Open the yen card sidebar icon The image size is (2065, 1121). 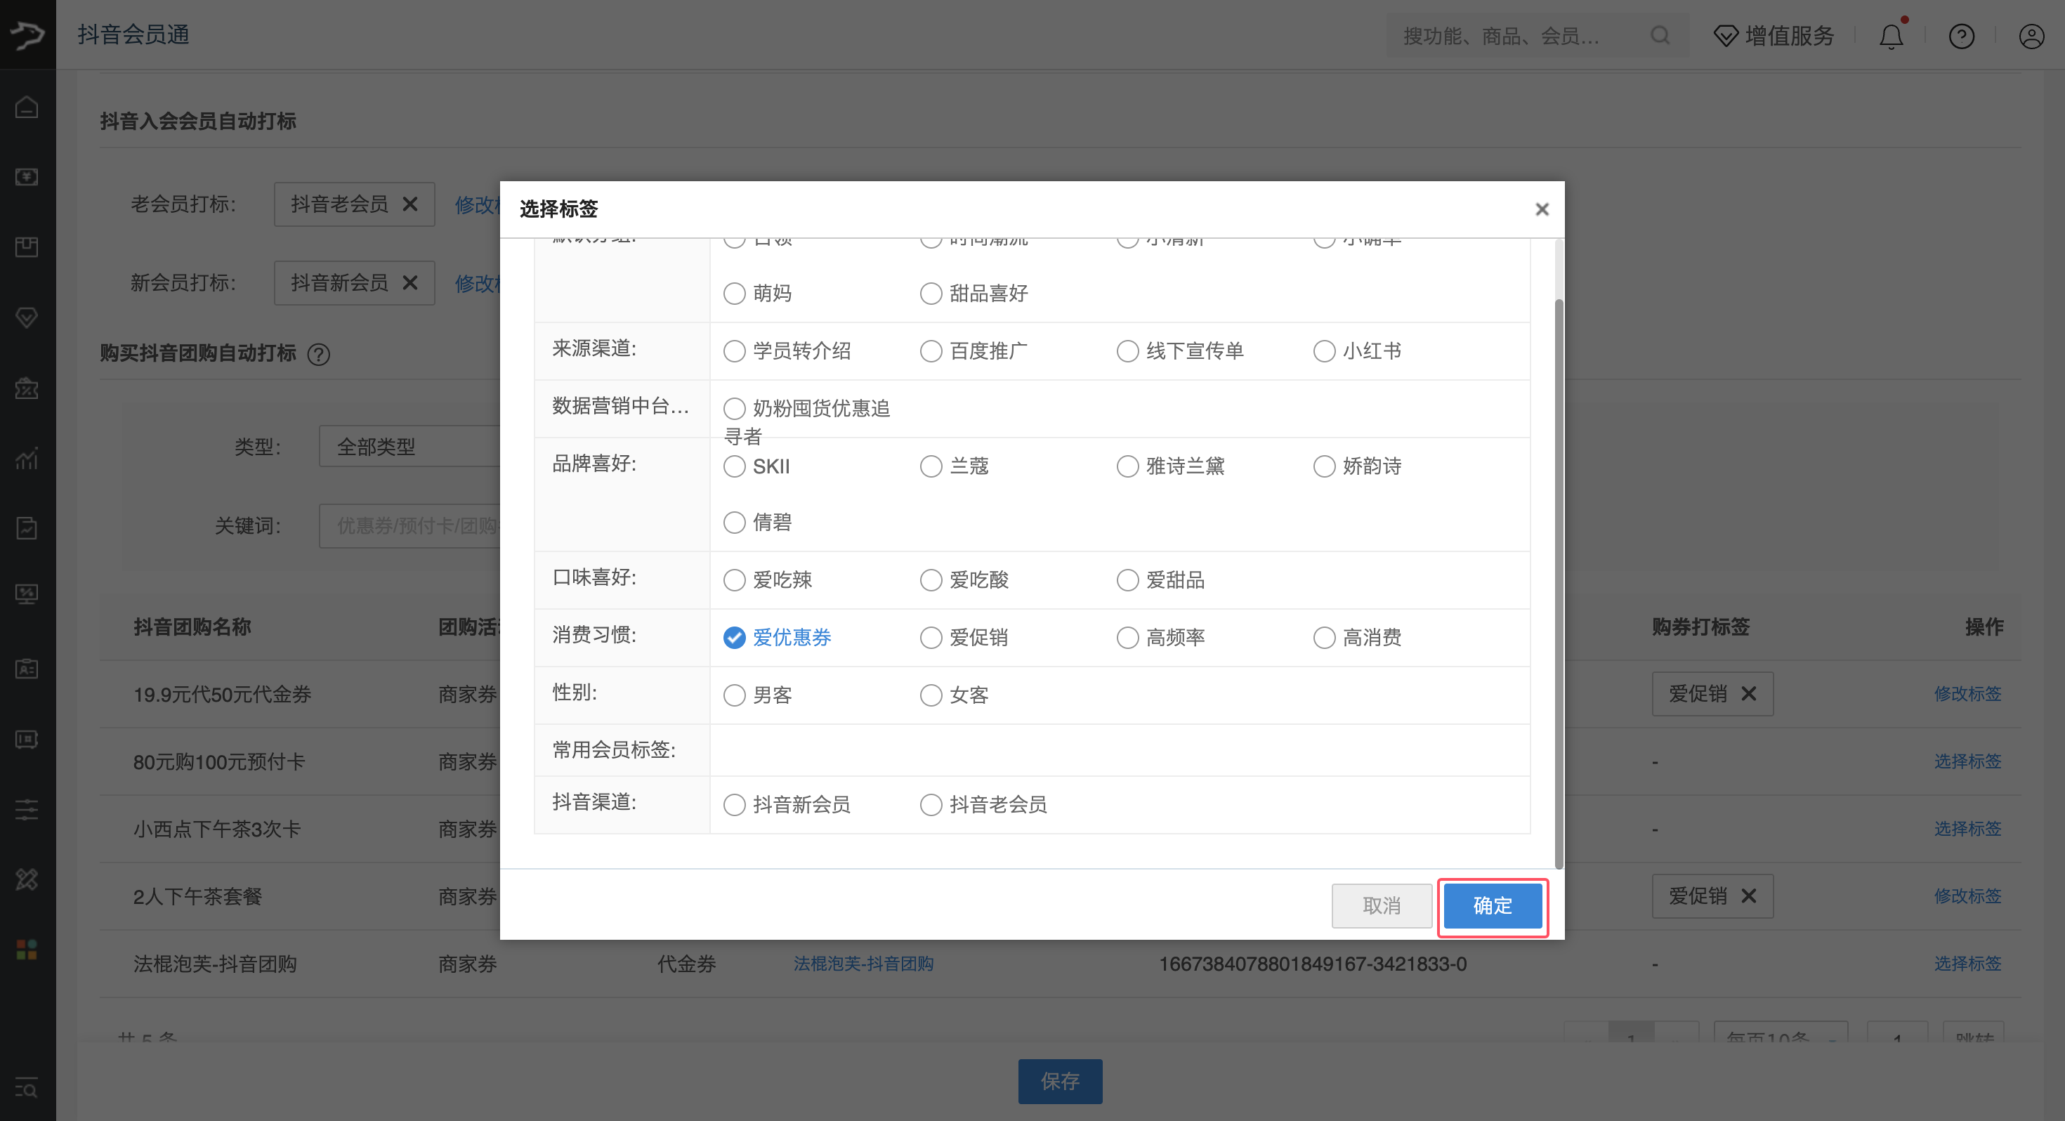click(x=27, y=177)
